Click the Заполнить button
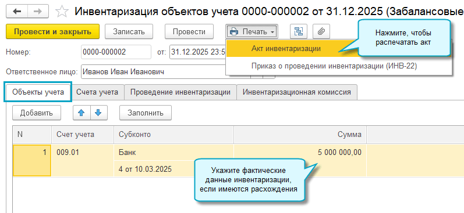The width and height of the screenshot is (464, 213). click(146, 113)
